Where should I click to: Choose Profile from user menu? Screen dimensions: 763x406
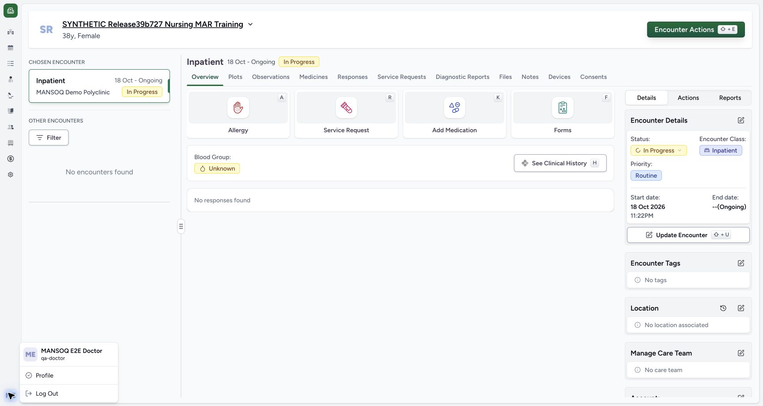click(69, 376)
